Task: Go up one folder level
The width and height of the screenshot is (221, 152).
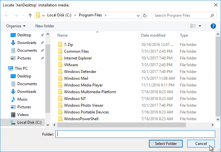Action: [30, 15]
